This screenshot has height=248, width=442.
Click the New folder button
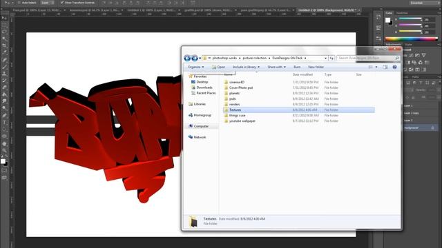tap(316, 67)
